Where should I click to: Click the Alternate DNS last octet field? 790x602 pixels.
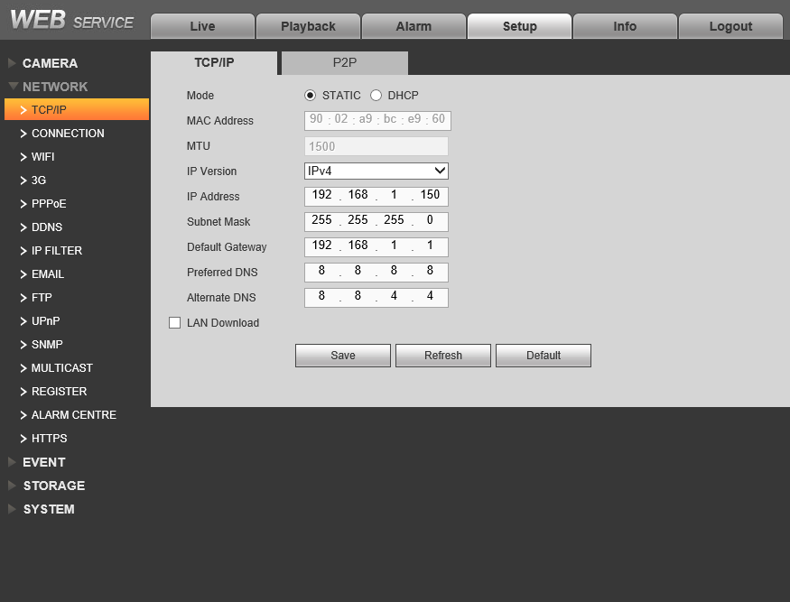coord(430,296)
